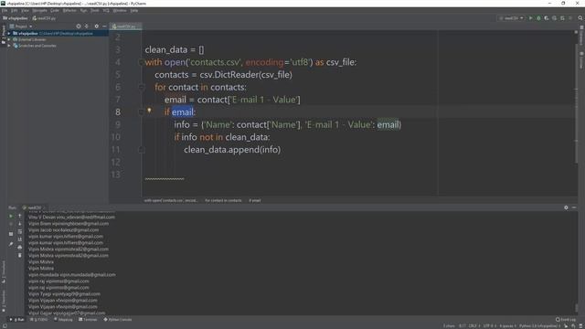Open the Event Log
This screenshot has width=585, height=329.
(566, 320)
